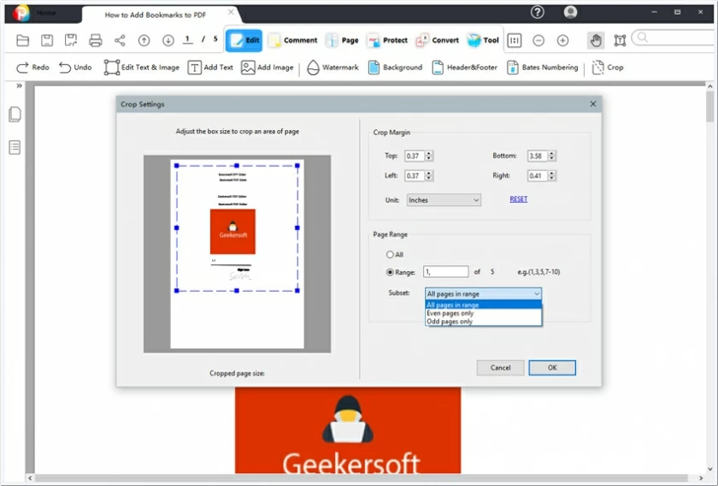
Task: Switch to the Convert ribbon tab
Action: [x=438, y=40]
